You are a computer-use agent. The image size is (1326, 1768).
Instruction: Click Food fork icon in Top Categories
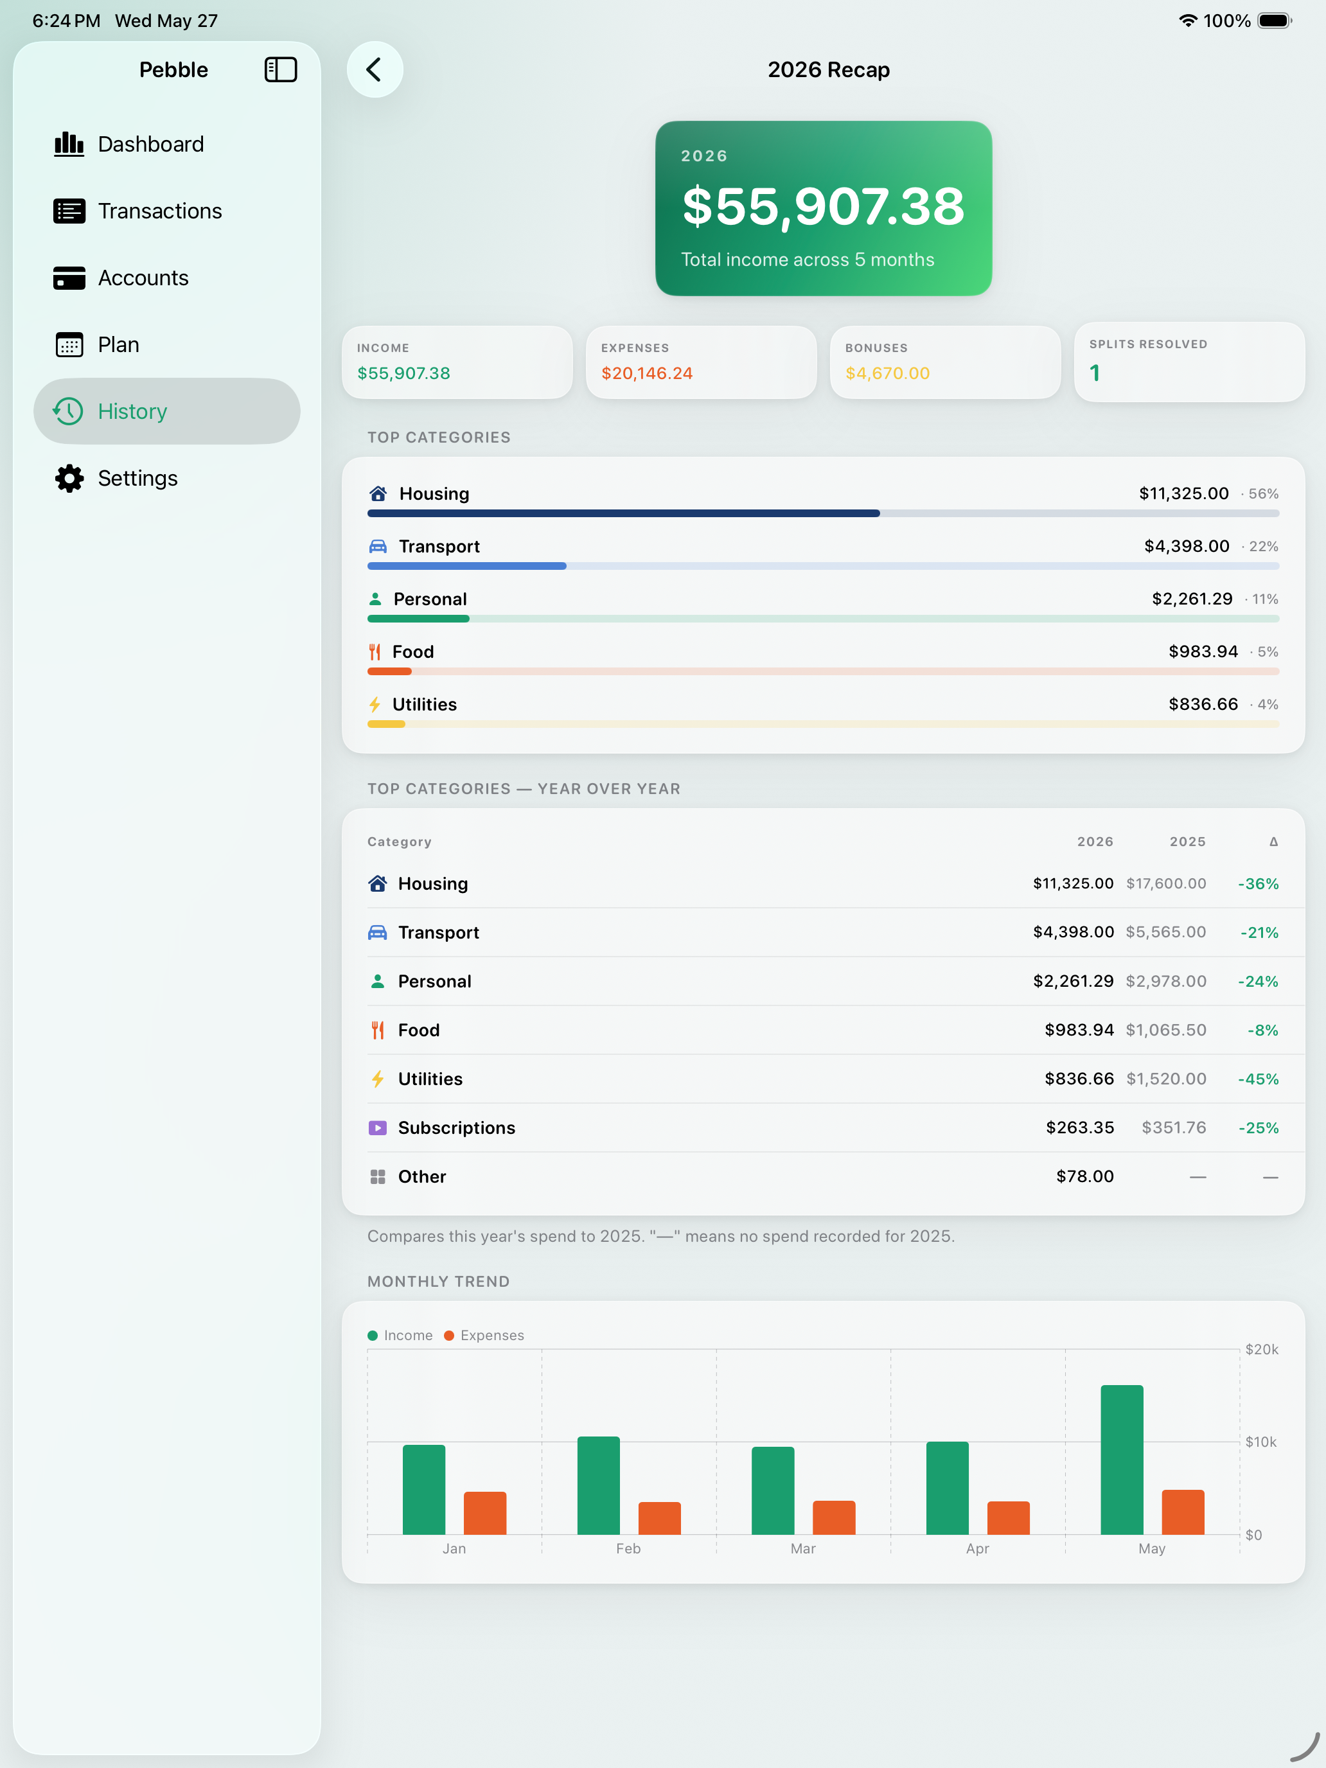pyautogui.click(x=374, y=651)
